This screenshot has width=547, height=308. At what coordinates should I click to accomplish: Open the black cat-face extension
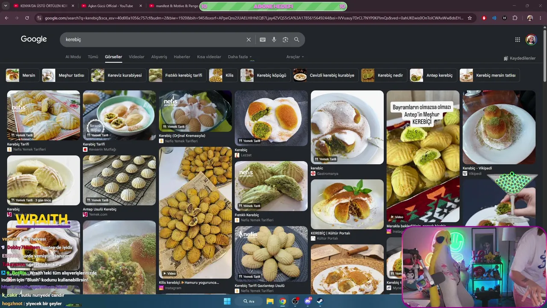point(505,18)
